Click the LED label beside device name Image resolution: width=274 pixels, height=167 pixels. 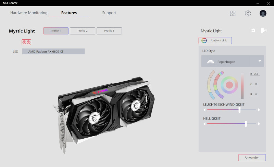point(15,52)
